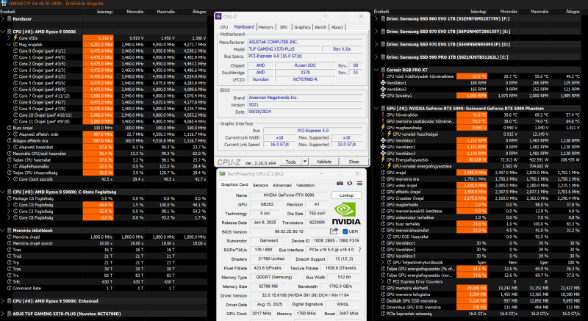Click the thermometer icon of CPU hűtő hűtőfolyadék
Screen dimensions: 588x321
coord(383,76)
